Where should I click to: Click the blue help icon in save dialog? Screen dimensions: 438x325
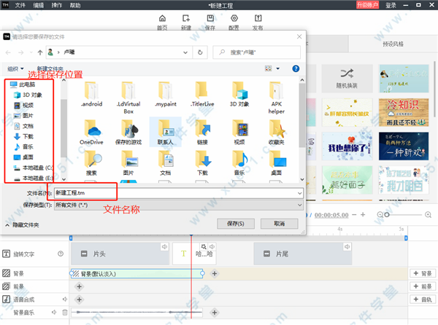[x=296, y=68]
